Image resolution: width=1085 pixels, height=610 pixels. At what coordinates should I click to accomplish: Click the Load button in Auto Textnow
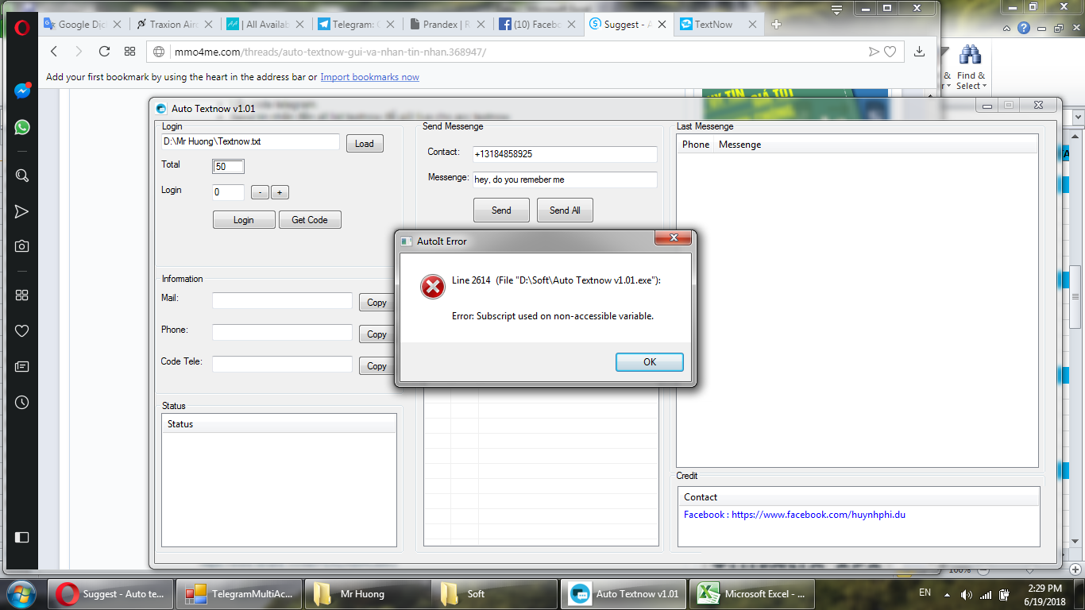coord(365,144)
